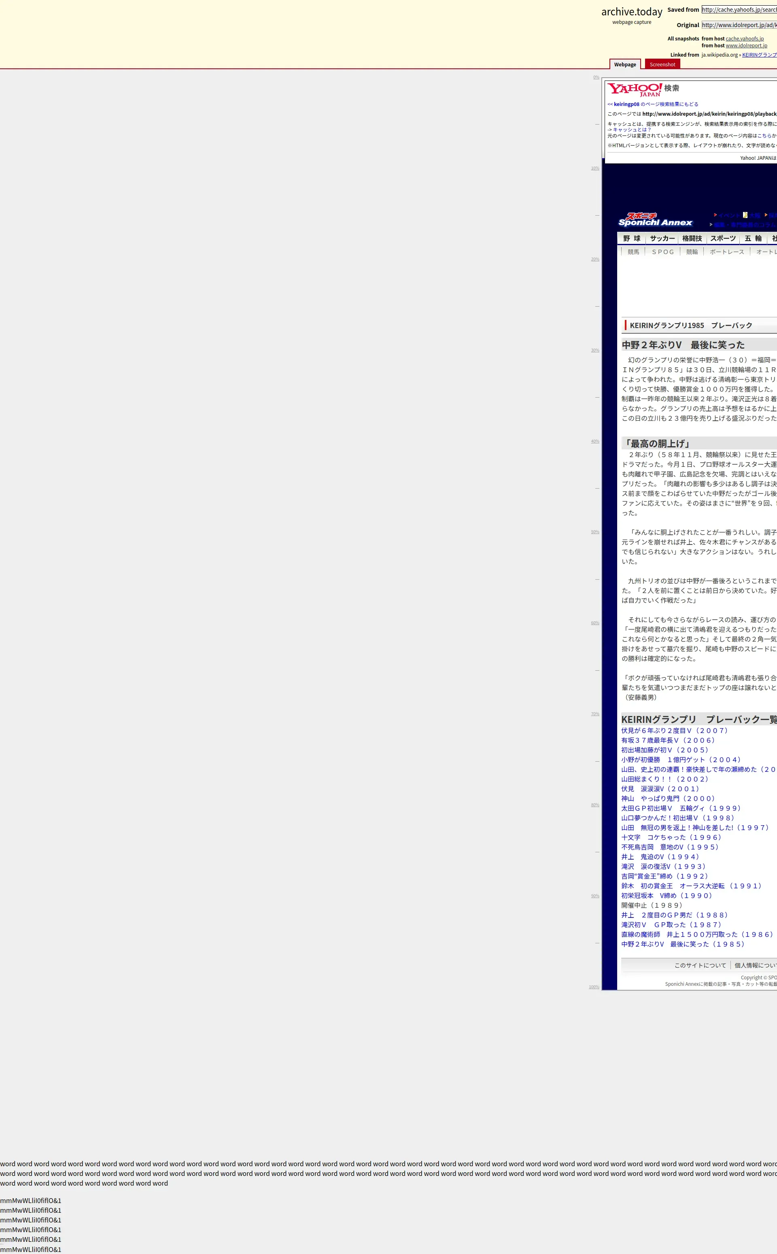Go back to keiringp08 search results link
Image resolution: width=777 pixels, height=1254 pixels.
pyautogui.click(x=653, y=104)
